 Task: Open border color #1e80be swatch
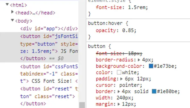154,91
